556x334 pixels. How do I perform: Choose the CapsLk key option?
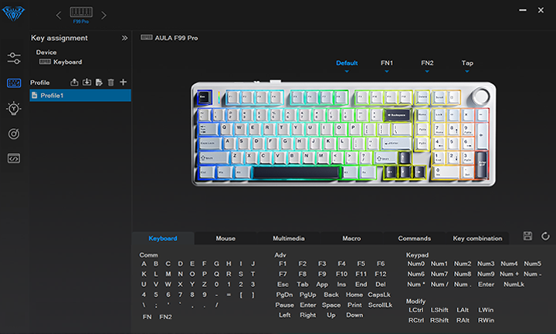click(x=380, y=295)
